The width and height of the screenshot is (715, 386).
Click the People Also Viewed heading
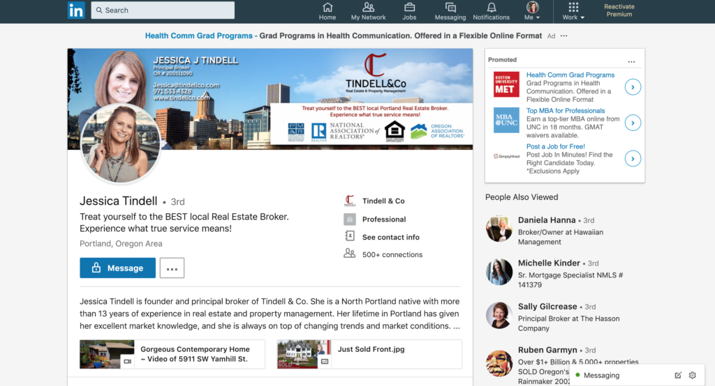[x=522, y=197]
